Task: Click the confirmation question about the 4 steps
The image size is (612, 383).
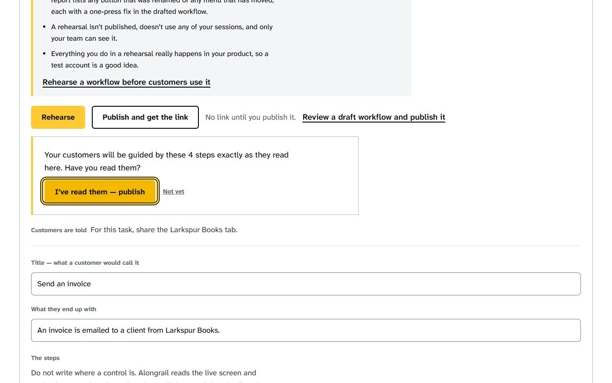Action: (166, 161)
